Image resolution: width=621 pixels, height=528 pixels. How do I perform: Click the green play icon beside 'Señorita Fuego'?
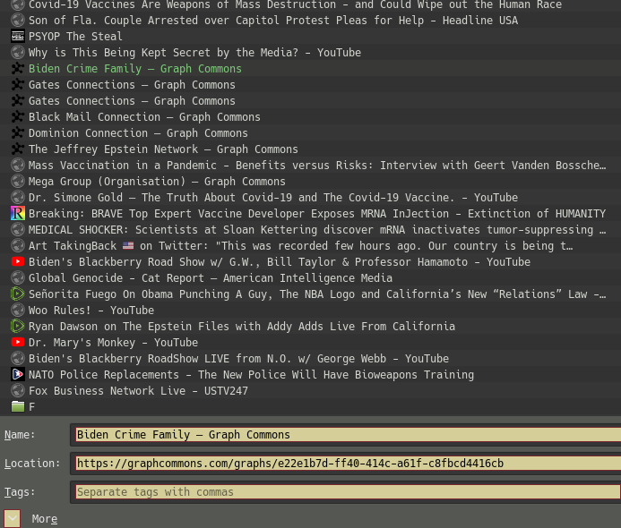tap(17, 294)
